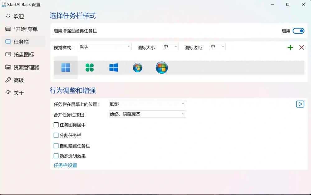Screen dimensions: 311x195
Task: Open the 托盘图标 section
Action: (23, 55)
